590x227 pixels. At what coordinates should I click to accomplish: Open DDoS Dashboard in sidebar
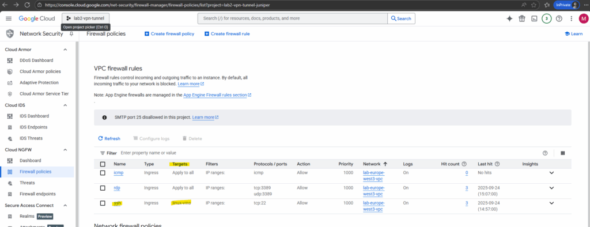[x=37, y=60]
